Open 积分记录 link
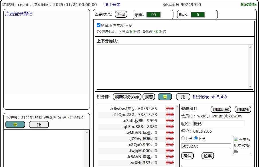259x167 pixels. tap(201, 97)
